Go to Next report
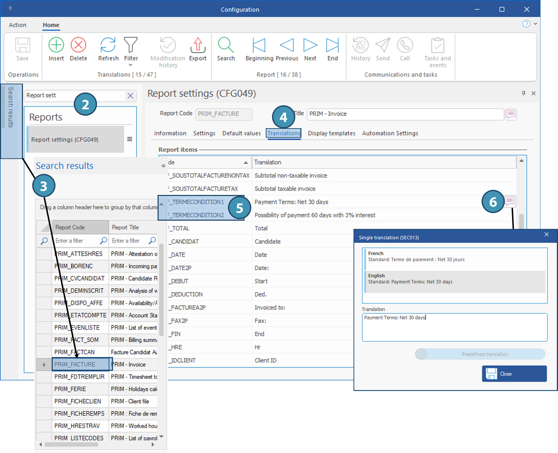 pos(310,45)
